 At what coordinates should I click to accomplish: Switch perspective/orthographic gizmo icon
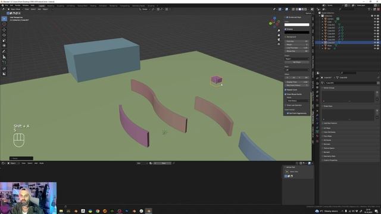(x=279, y=44)
